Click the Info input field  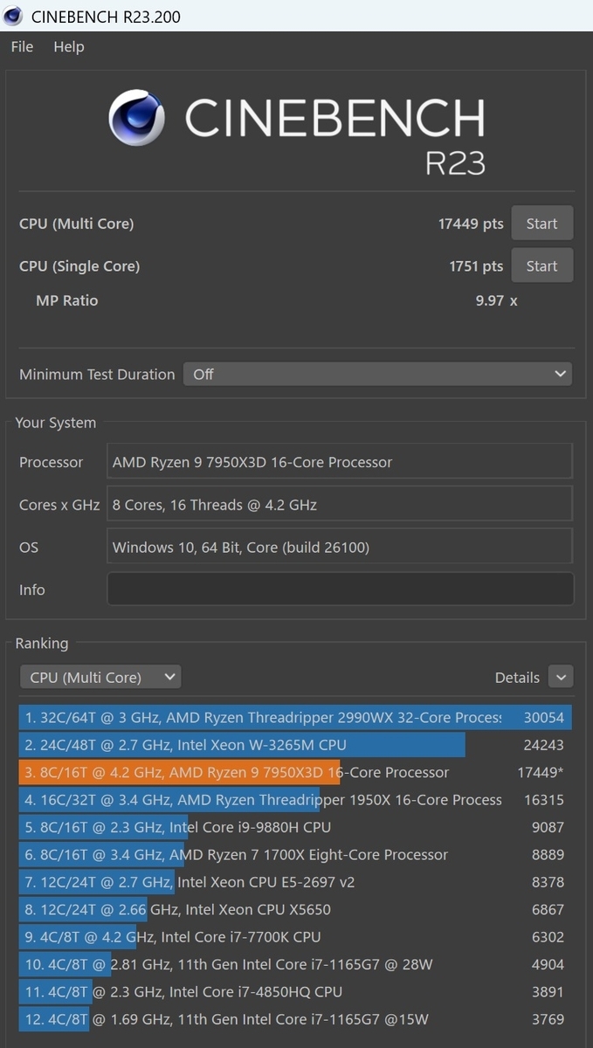point(341,589)
